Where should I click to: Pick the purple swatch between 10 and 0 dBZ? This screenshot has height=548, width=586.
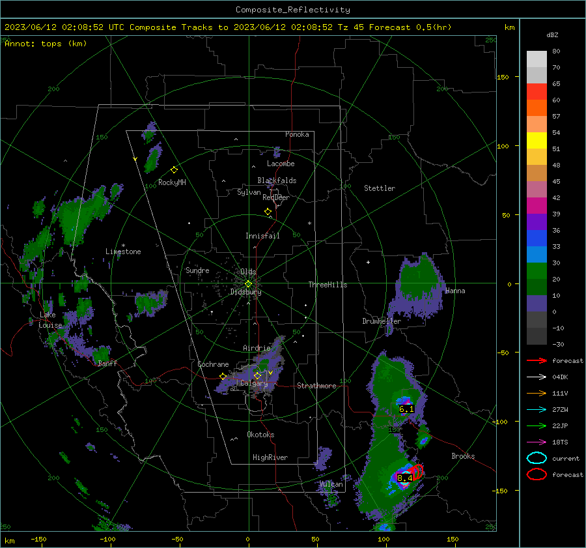point(537,304)
